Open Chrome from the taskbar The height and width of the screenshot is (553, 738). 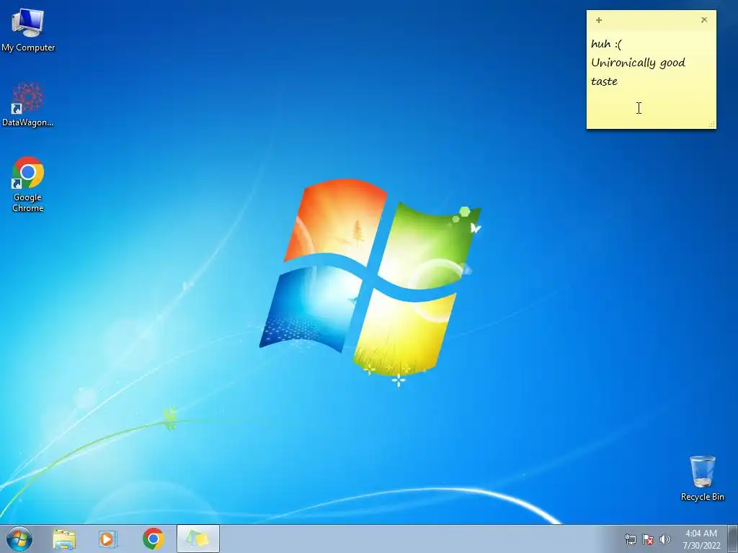(153, 539)
